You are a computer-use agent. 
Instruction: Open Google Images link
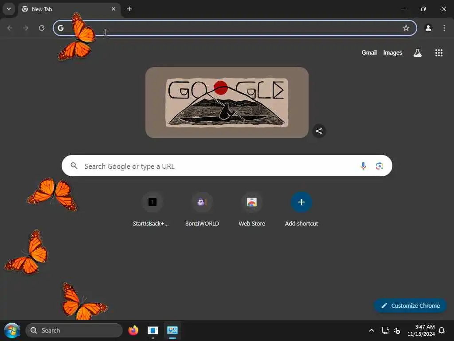(393, 52)
